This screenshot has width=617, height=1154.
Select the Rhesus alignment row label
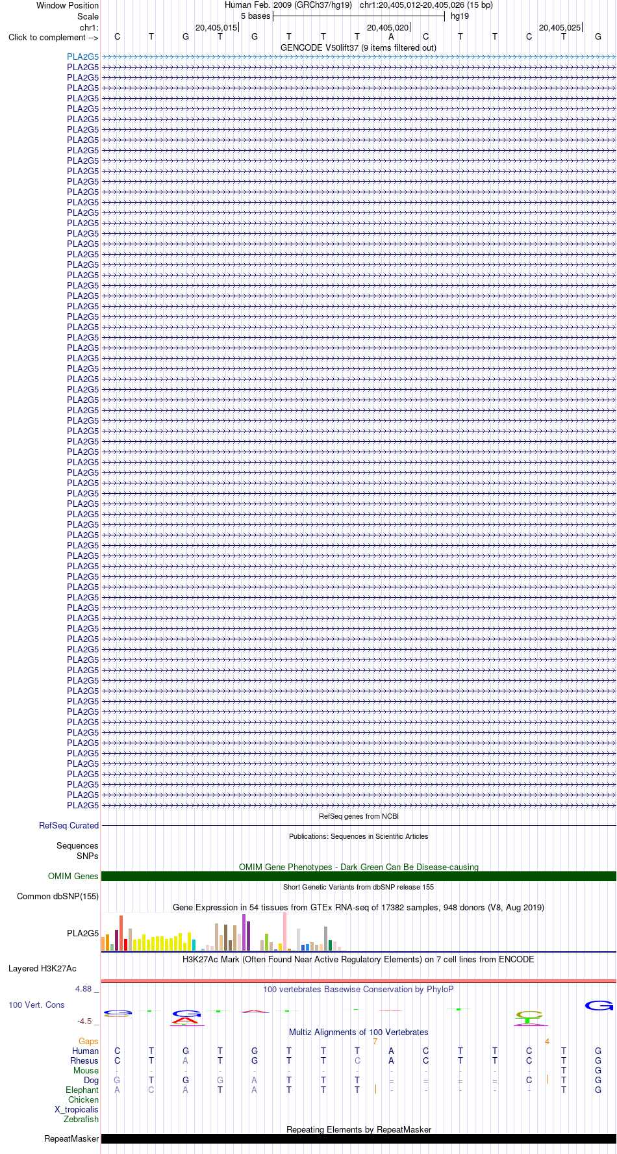click(x=84, y=1061)
